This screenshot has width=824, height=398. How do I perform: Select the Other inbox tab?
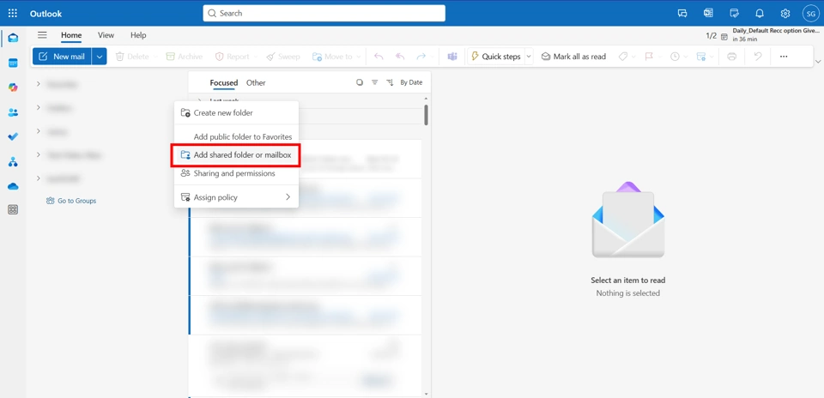click(x=256, y=82)
